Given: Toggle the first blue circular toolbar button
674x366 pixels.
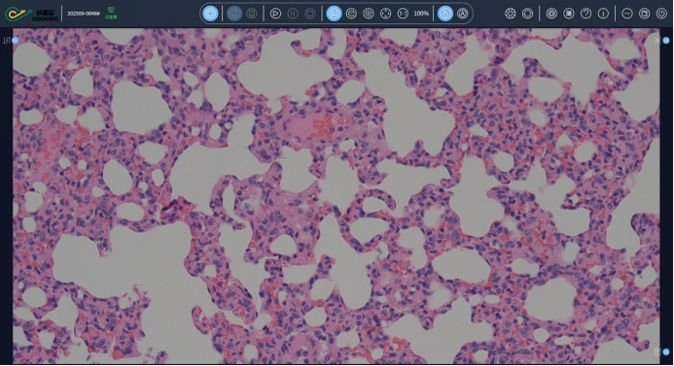Looking at the screenshot, I should 210,14.
